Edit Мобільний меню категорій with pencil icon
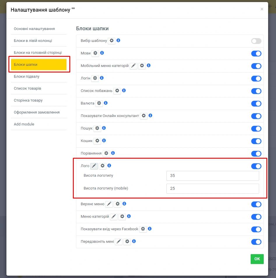 [x=133, y=66]
